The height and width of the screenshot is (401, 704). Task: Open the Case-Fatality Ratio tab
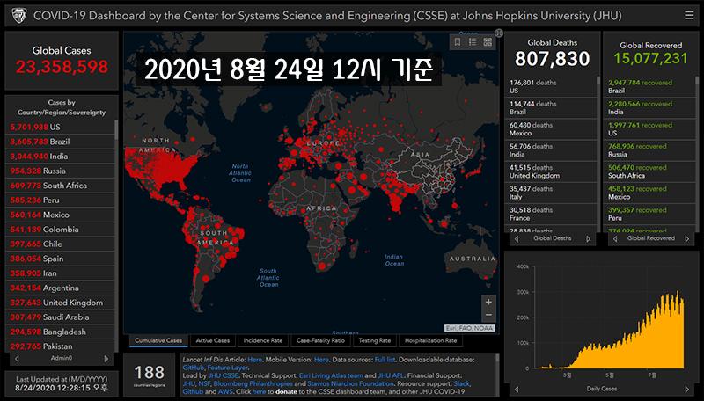(x=320, y=340)
